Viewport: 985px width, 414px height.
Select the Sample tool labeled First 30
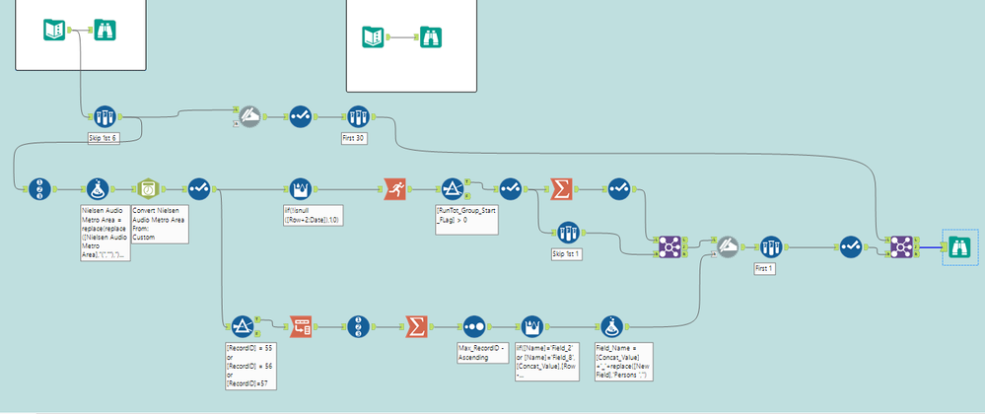pyautogui.click(x=358, y=116)
